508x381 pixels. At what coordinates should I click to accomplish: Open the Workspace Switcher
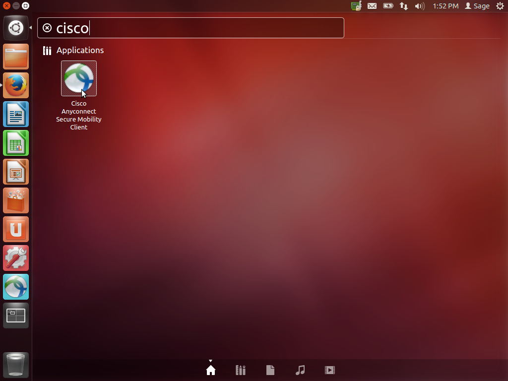tap(16, 316)
